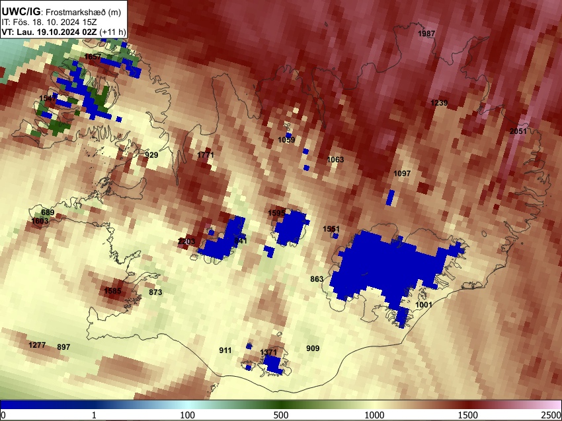Screen dimensions: 562x421
Task: Select the map value 1547
Action: pos(48,98)
